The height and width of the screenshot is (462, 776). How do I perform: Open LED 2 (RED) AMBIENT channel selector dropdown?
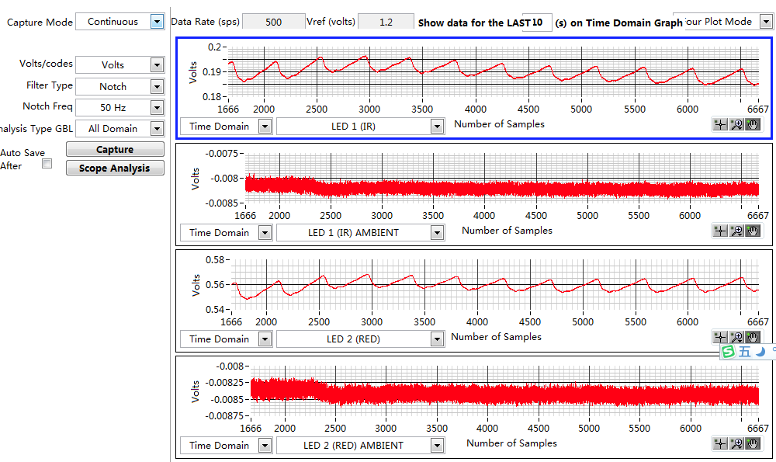[x=437, y=446]
